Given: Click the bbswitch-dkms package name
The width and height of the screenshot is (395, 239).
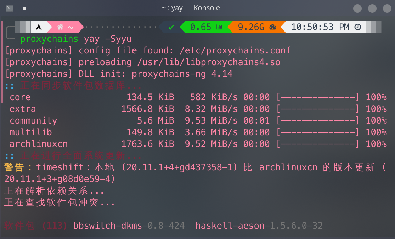Looking at the screenshot, I should click(108, 226).
